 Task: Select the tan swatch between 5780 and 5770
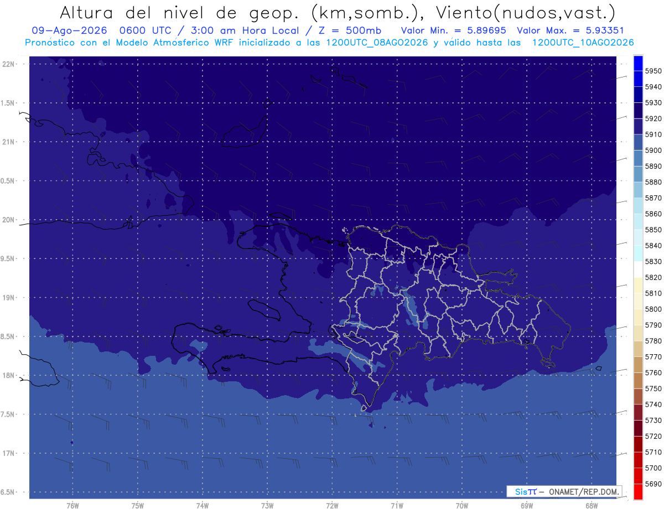638,349
